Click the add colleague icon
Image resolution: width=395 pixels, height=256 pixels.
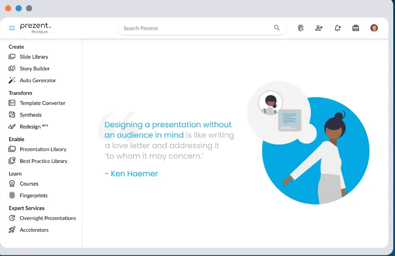point(319,28)
